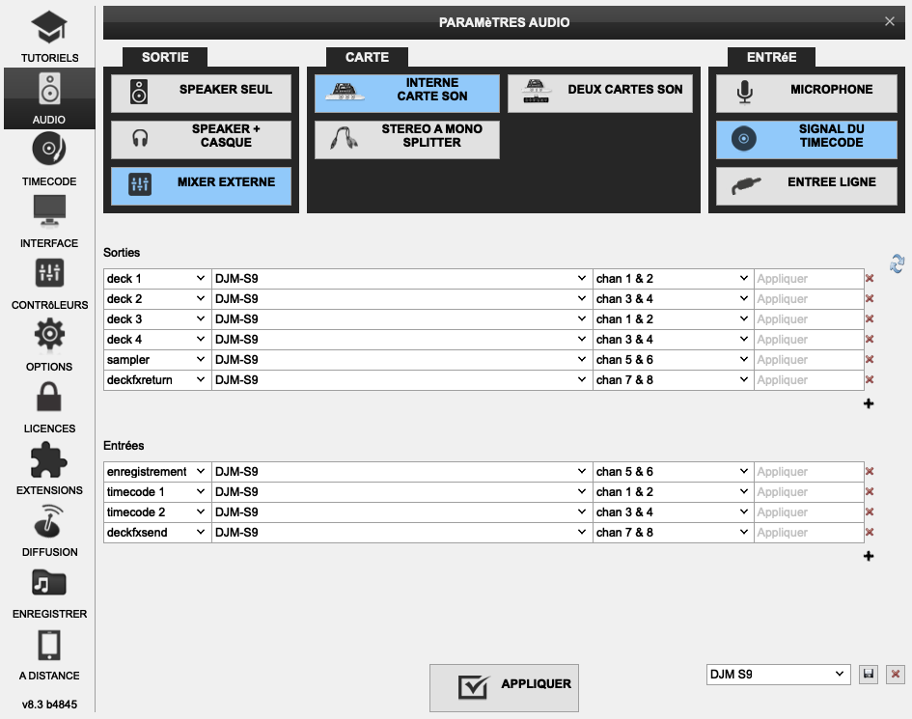Open the enregistrement input type dropdown
912x719 pixels.
pyautogui.click(x=157, y=472)
